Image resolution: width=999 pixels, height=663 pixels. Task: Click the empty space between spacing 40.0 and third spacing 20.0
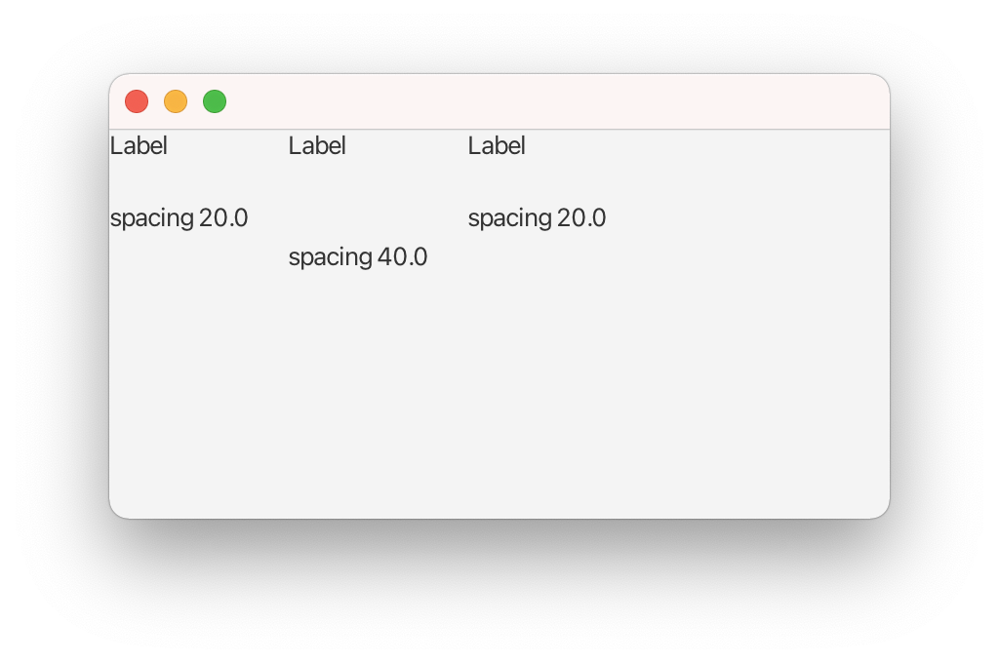click(x=448, y=239)
